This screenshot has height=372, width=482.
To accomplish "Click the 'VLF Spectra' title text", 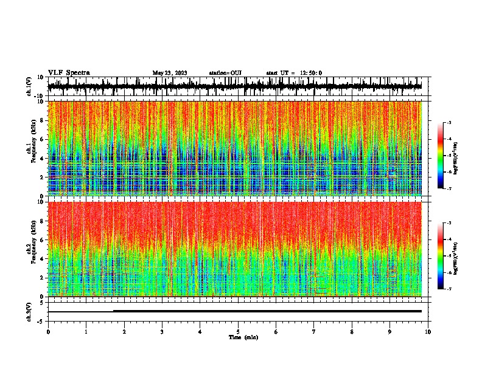I will pos(69,73).
